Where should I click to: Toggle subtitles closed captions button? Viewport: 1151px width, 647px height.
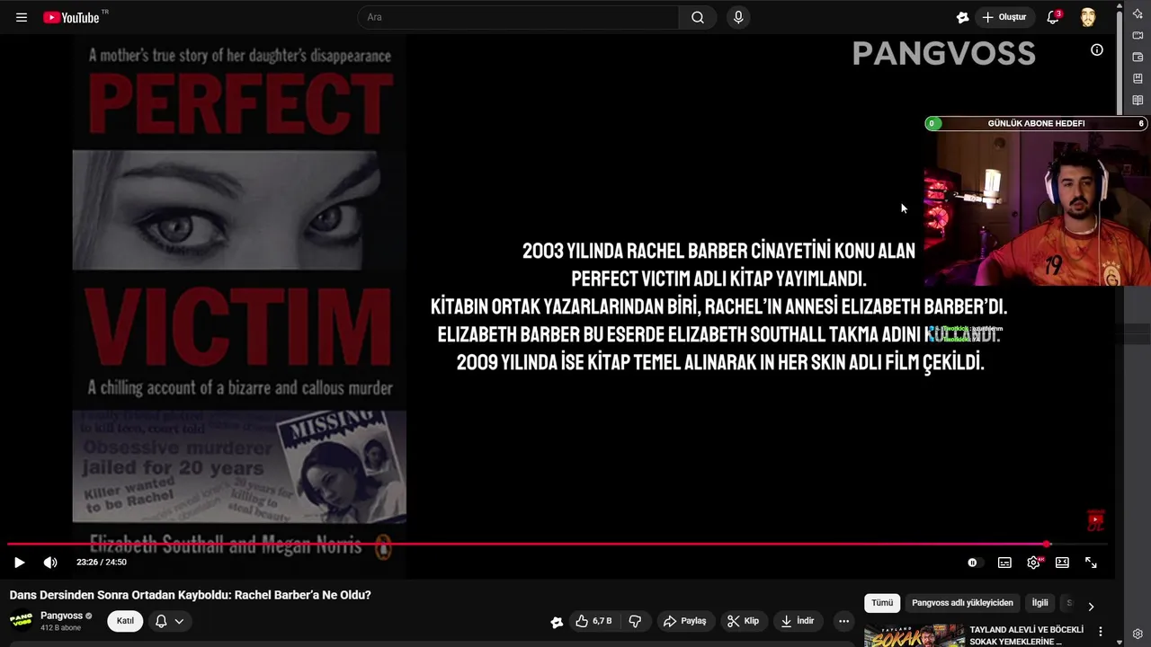(x=1004, y=563)
